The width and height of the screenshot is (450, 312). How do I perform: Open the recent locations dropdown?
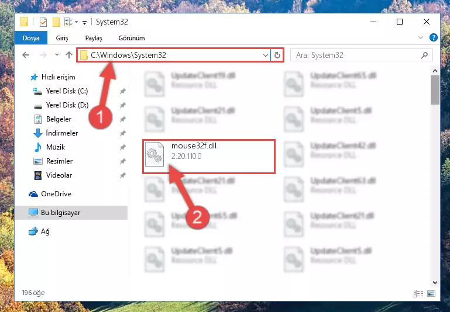pyautogui.click(x=57, y=54)
